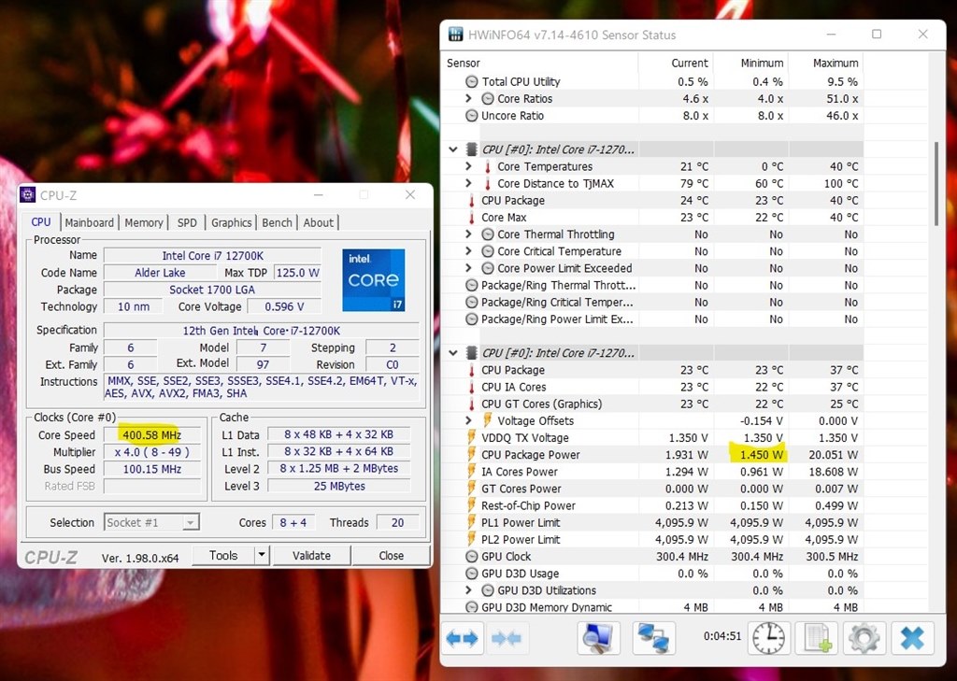The image size is (957, 681).
Task: Click the GT Cores Power lightning icon
Action: tap(471, 489)
